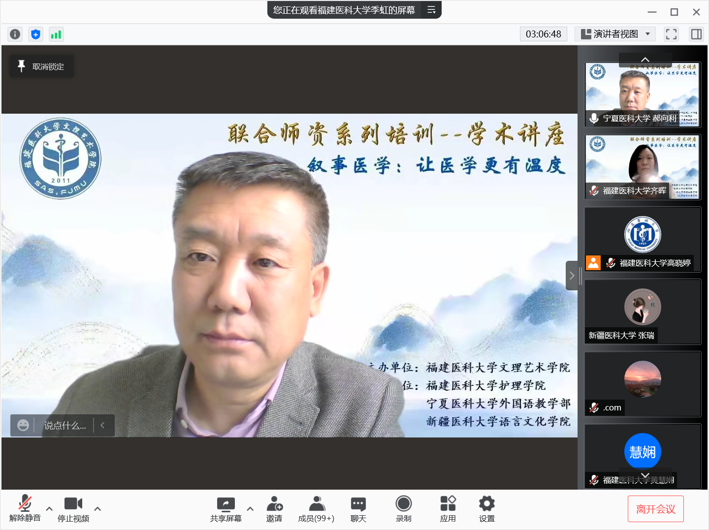Open 成员 members list
Screen dimensions: 709x530
pyautogui.click(x=316, y=509)
